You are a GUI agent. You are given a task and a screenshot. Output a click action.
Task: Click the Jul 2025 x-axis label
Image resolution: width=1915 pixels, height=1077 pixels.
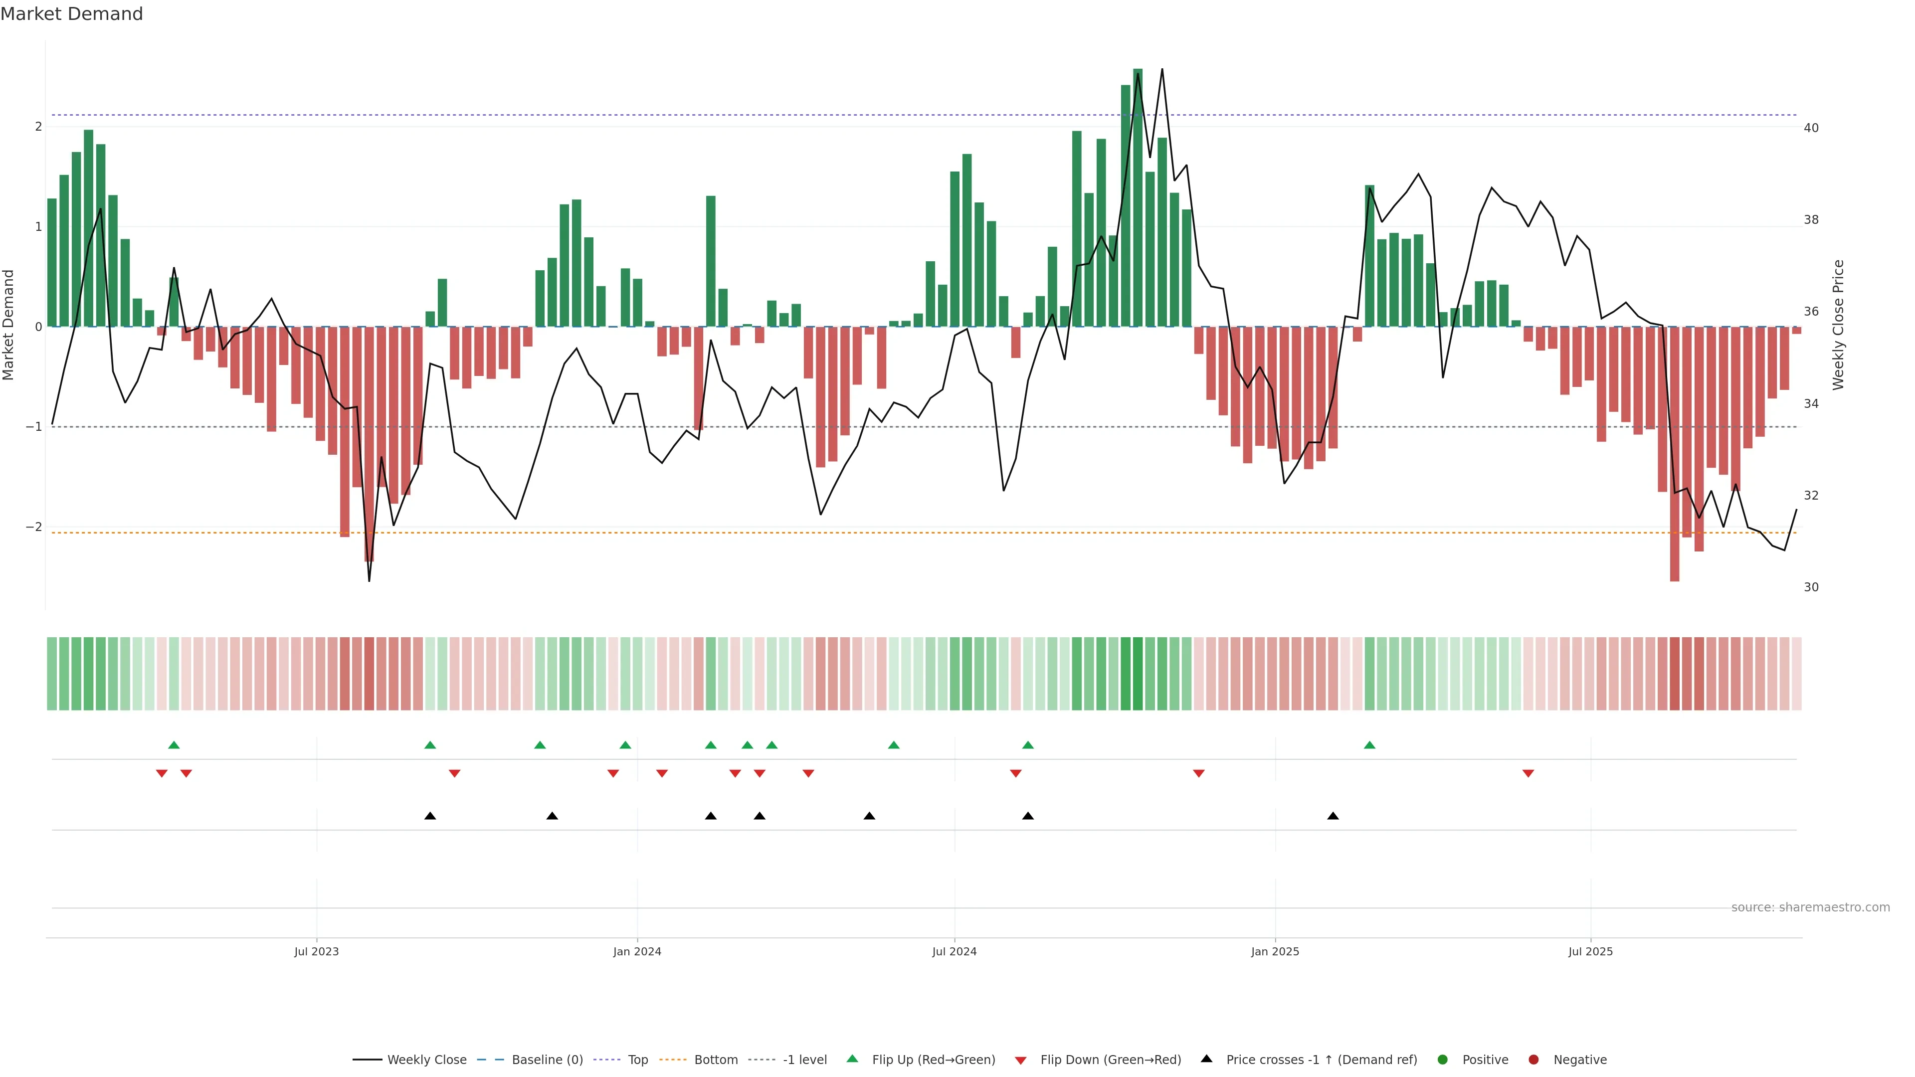(1590, 951)
